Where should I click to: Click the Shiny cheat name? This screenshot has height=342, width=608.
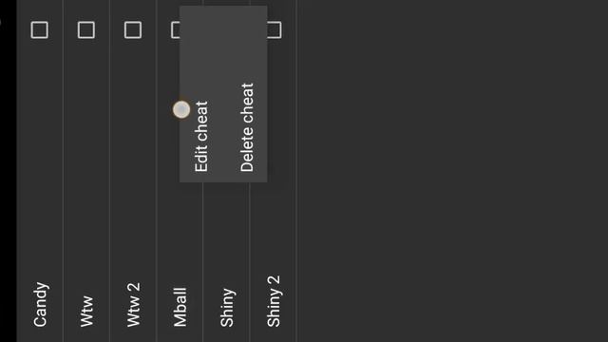tap(227, 308)
